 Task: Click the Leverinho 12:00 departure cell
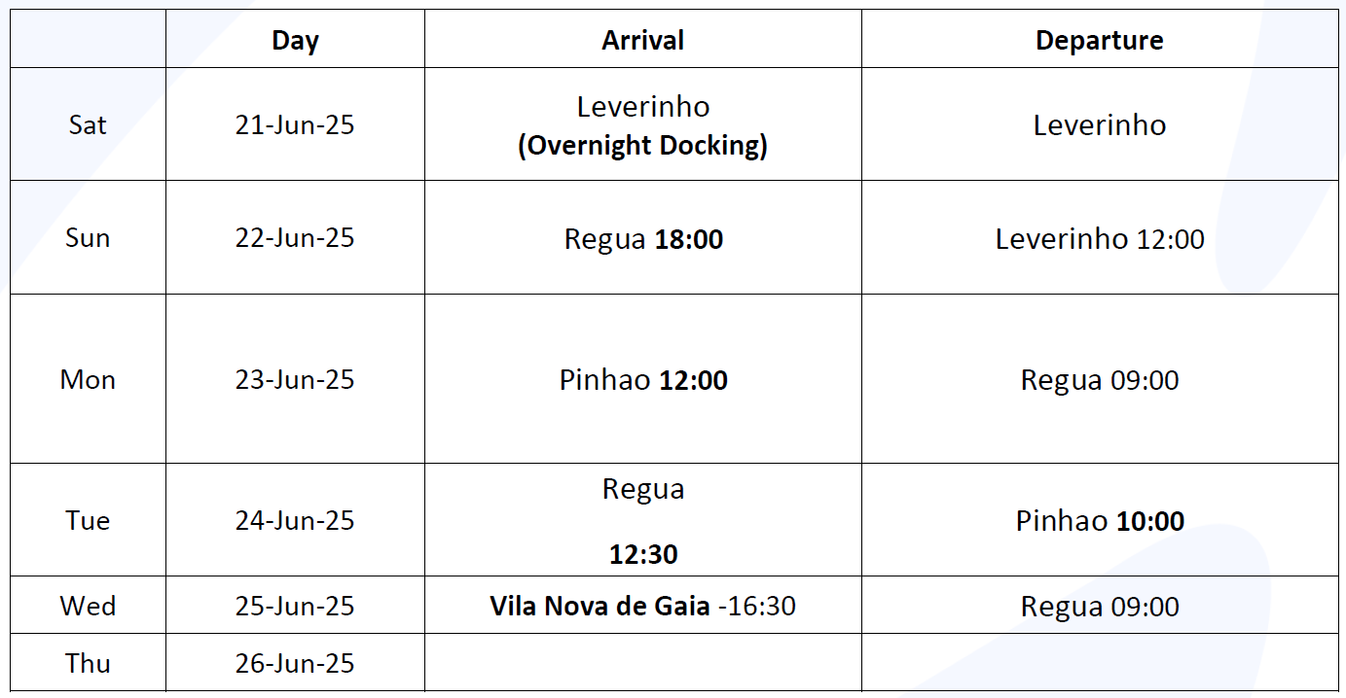coord(1100,237)
